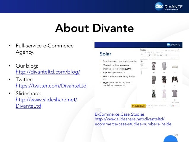Click the E-Commerce Case Studies link

click(x=120, y=114)
